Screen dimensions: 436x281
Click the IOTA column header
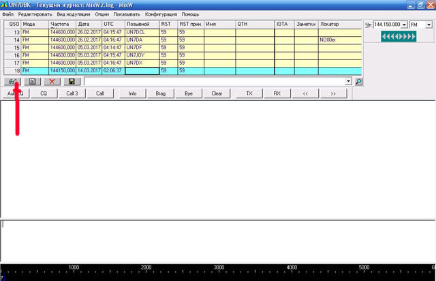pos(285,25)
